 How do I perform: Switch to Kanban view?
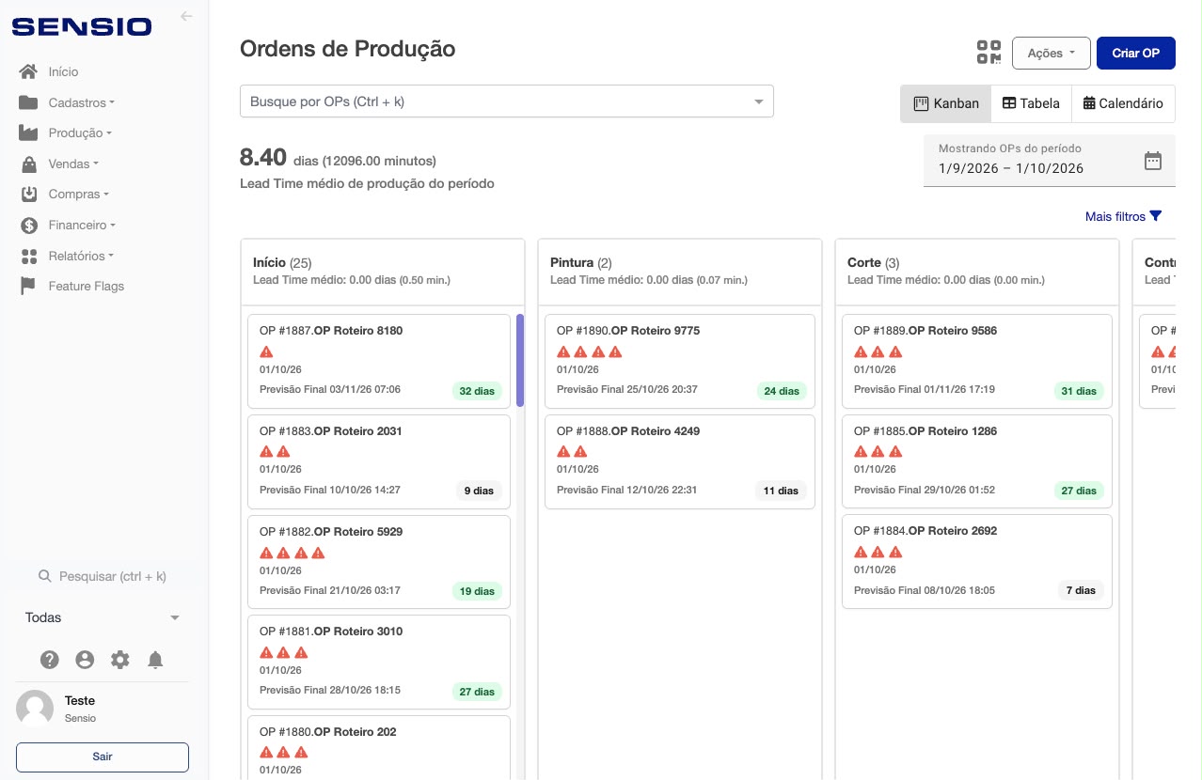point(946,103)
